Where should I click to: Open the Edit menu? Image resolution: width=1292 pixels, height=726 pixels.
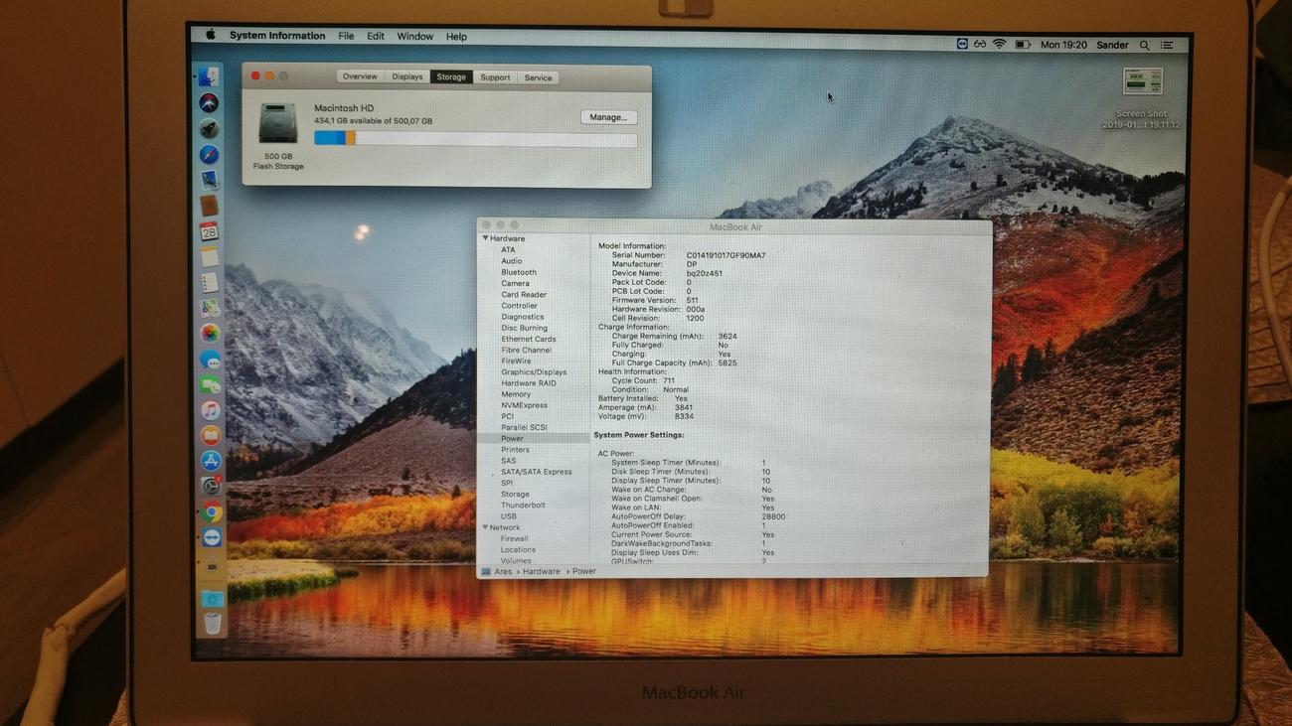pyautogui.click(x=376, y=36)
